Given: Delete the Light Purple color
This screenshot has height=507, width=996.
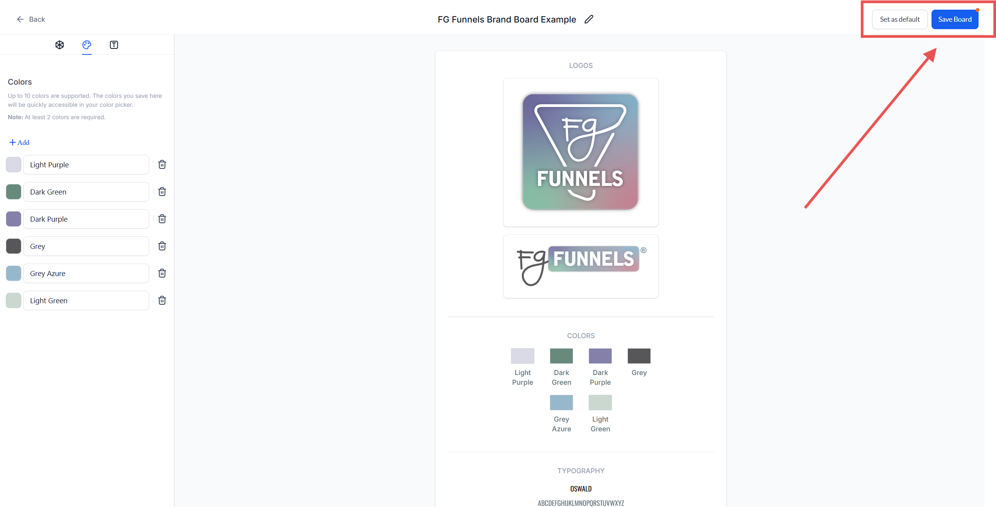Looking at the screenshot, I should (162, 165).
